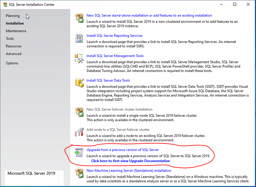Click the add node cluster icon
Viewport: 256px width, 187px height.
pyautogui.click(x=79, y=132)
